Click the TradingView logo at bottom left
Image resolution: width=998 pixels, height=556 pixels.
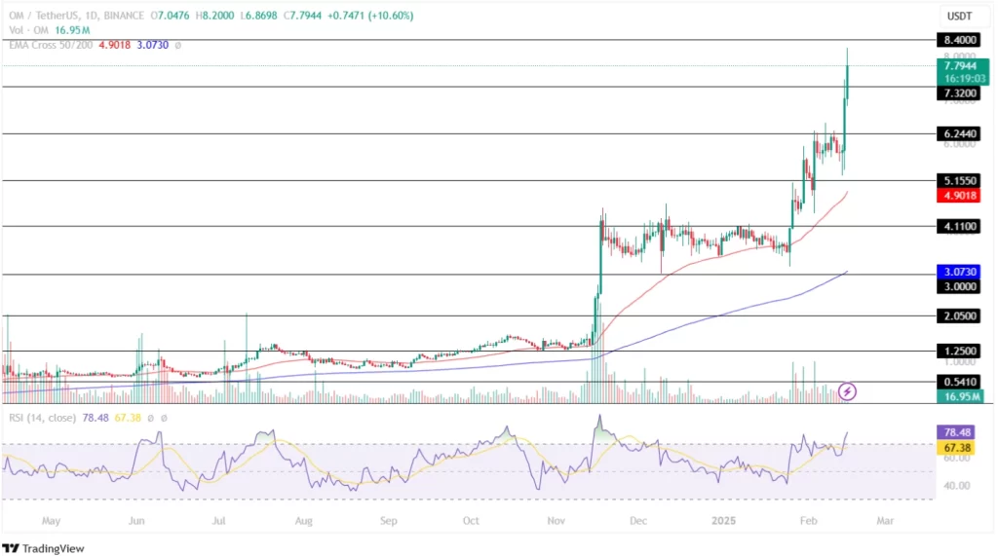pyautogui.click(x=43, y=548)
